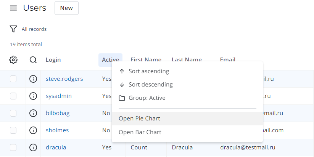Open the dracula login link
Viewport: 314px width, 157px height.
click(x=56, y=147)
